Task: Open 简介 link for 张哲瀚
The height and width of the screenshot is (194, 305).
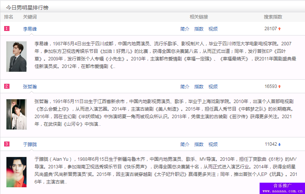Action: (x=185, y=87)
